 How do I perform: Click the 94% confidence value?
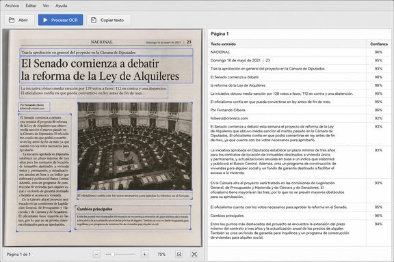point(378,224)
